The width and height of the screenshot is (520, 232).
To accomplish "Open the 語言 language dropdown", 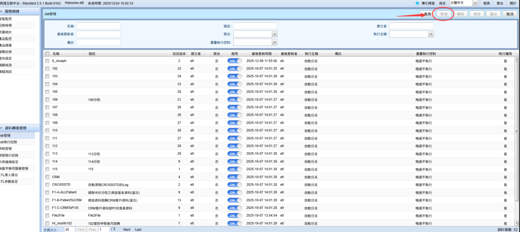I will 475,3.
